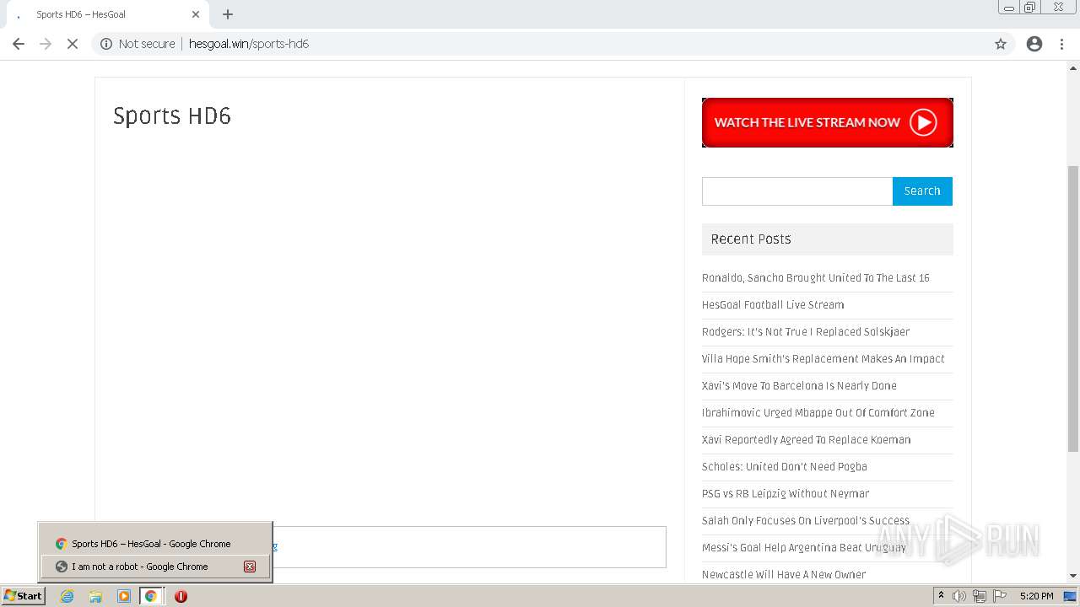Screen dimensions: 1080x607
Task: Open the network tray icon
Action: tap(979, 596)
